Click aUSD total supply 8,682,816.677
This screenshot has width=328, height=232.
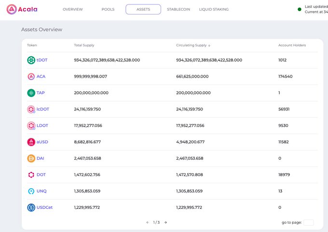(x=87, y=142)
